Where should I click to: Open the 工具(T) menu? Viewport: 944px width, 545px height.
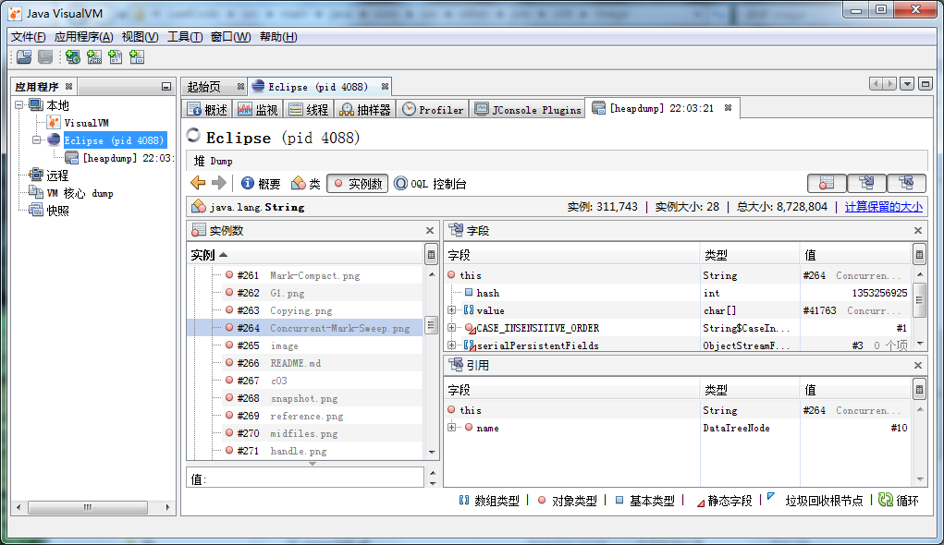(185, 37)
